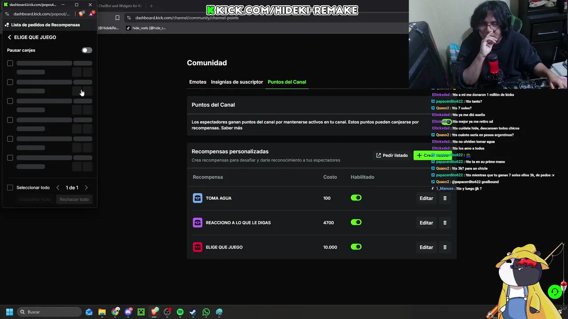Click the Buscar taskbar search box
568x319 pixels.
[x=50, y=312]
